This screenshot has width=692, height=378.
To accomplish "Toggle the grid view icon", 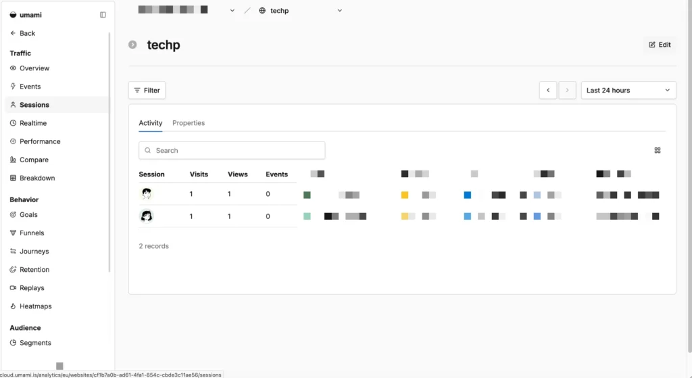I will (x=657, y=150).
